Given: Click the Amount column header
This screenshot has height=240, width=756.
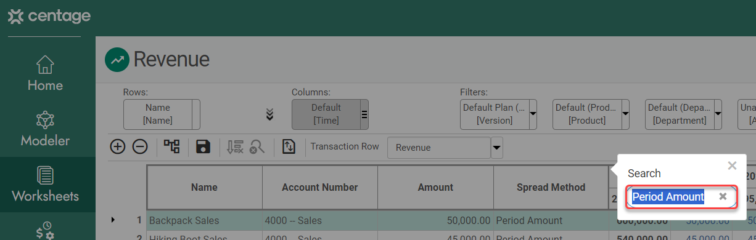Looking at the screenshot, I should coord(435,187).
